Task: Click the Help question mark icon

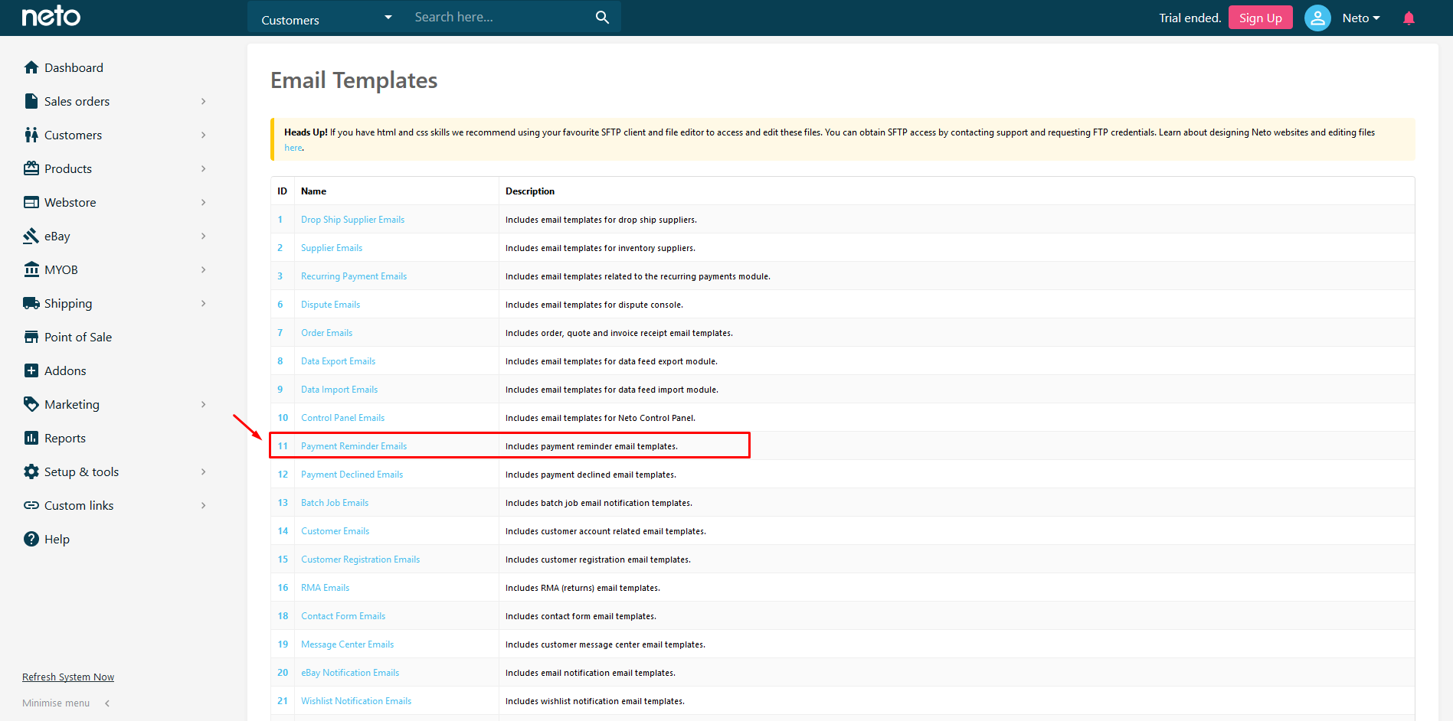Action: (31, 539)
